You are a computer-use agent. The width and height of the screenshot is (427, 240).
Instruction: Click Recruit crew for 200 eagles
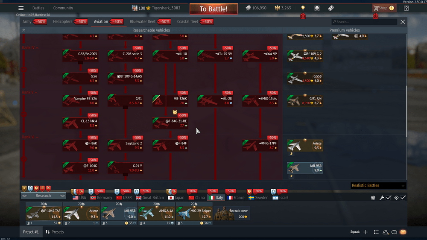pyautogui.click(x=231, y=214)
